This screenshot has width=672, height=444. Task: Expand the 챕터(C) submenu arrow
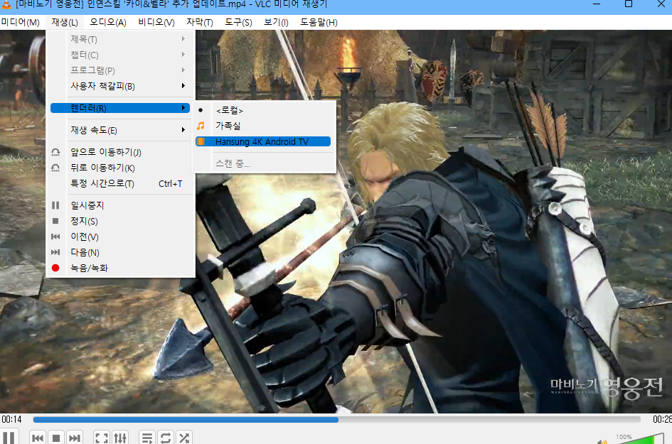tap(183, 55)
